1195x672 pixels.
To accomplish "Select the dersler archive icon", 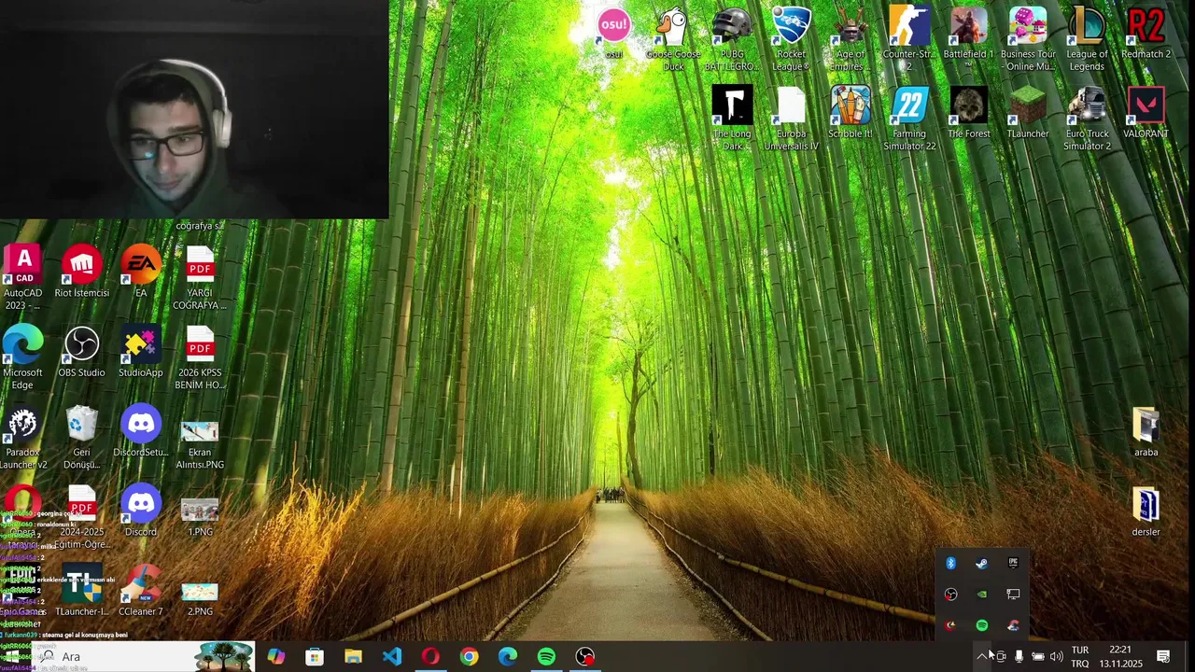I will 1146,511.
